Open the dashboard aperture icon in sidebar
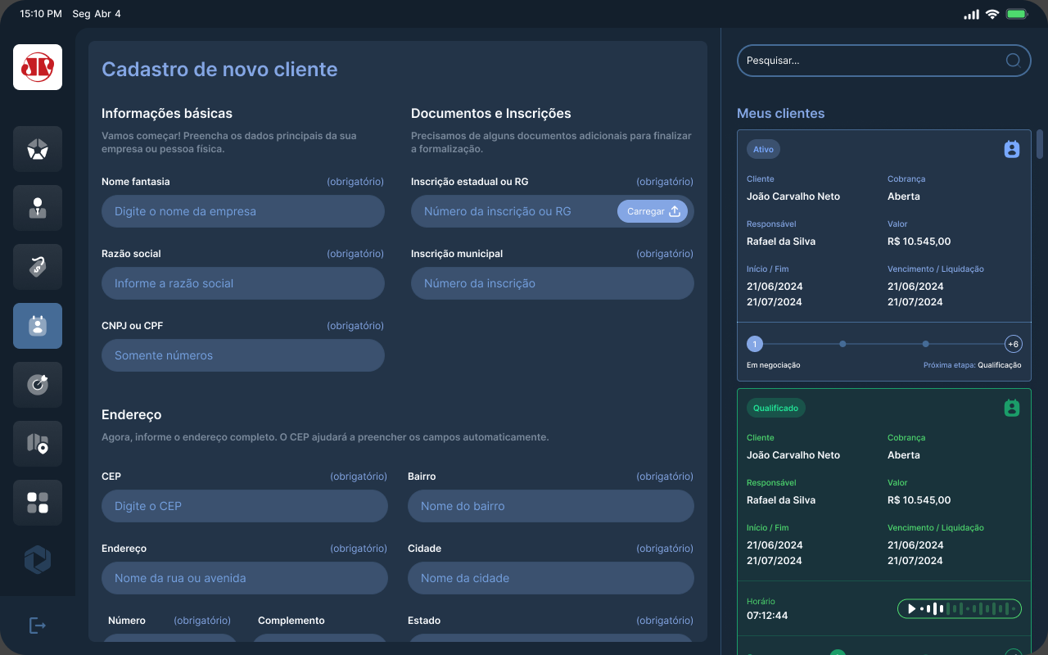 click(x=38, y=149)
